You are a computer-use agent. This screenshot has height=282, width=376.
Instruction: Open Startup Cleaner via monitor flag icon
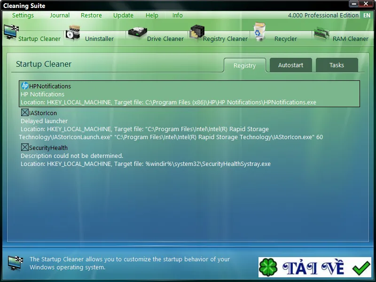tap(11, 32)
